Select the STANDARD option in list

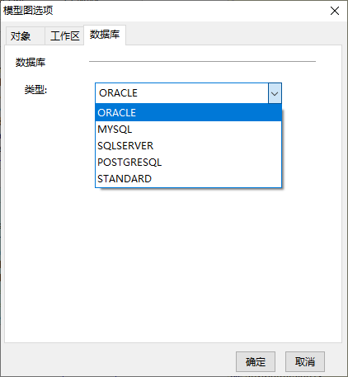point(188,179)
